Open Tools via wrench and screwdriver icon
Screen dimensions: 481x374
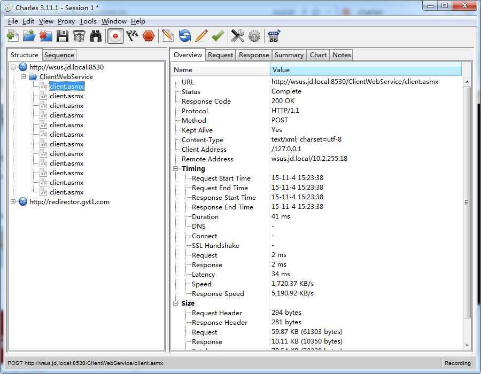pos(238,36)
